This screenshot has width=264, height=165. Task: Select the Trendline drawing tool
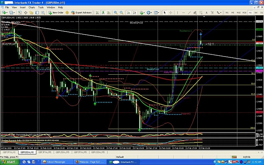click(189, 13)
